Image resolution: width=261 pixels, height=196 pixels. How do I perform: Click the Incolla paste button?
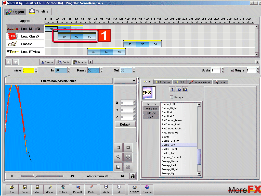(80, 62)
